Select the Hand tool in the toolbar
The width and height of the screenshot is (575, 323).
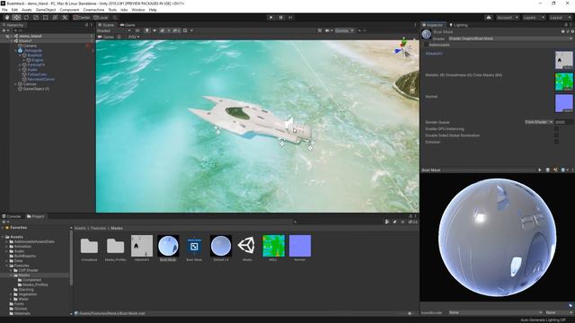[x=6, y=17]
